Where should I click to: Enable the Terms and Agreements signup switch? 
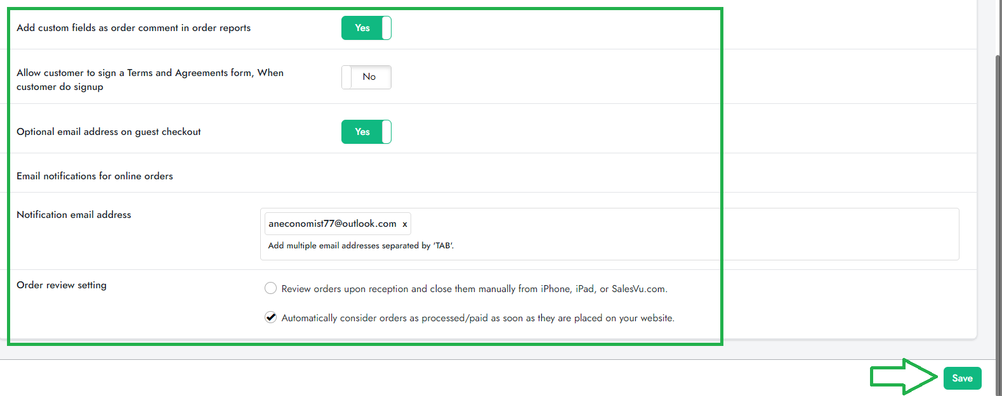366,77
